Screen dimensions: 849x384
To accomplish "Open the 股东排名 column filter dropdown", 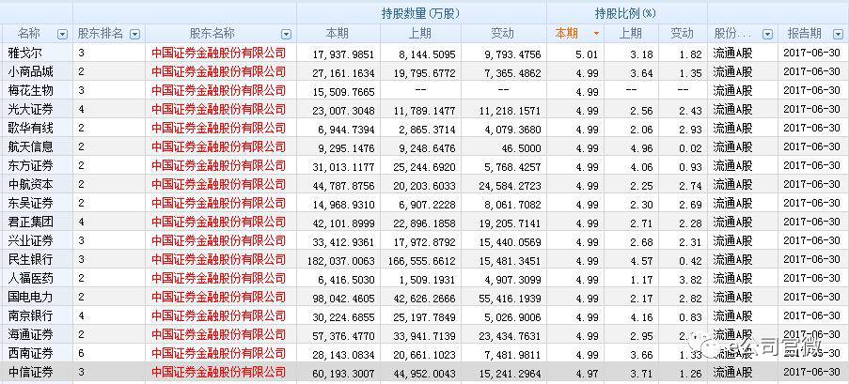I will click(x=134, y=34).
